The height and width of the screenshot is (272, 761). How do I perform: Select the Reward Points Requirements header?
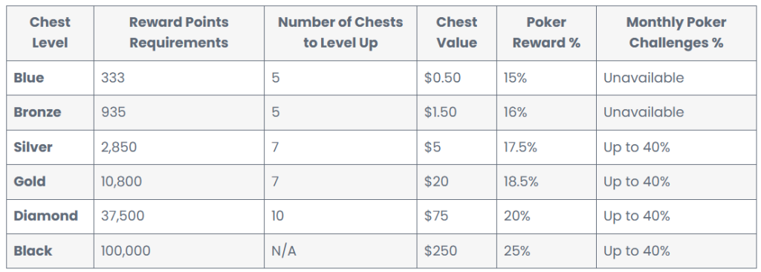pos(178,33)
